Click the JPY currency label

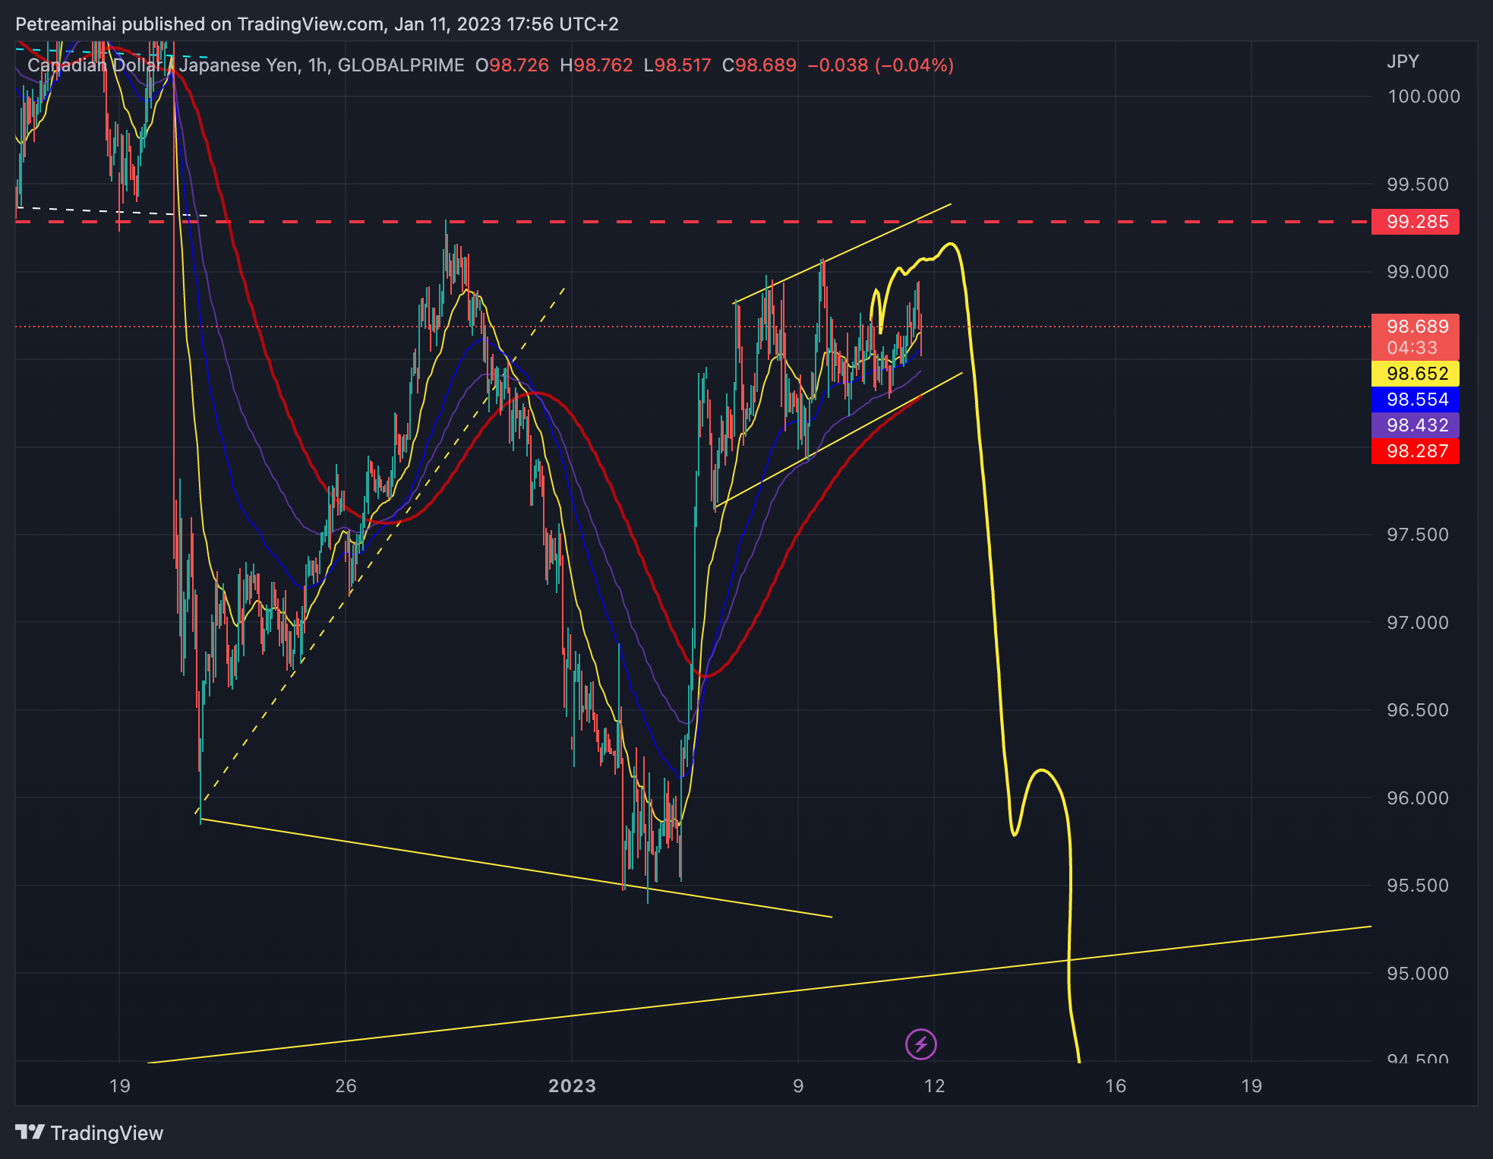(1403, 62)
